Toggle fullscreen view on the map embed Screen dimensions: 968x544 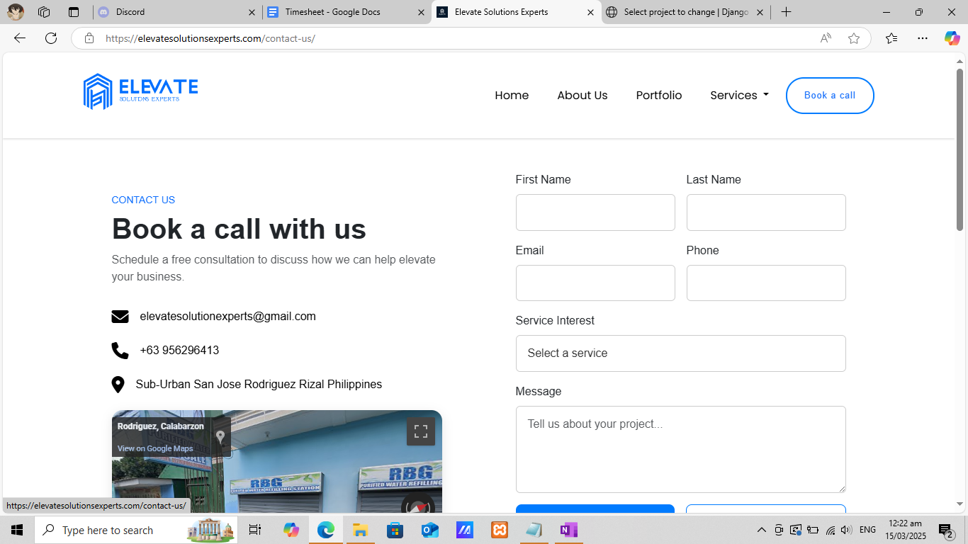421,431
